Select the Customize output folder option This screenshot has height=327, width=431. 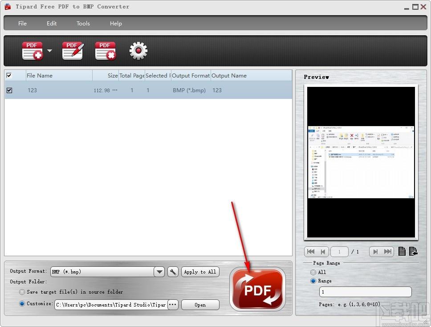[x=22, y=304]
